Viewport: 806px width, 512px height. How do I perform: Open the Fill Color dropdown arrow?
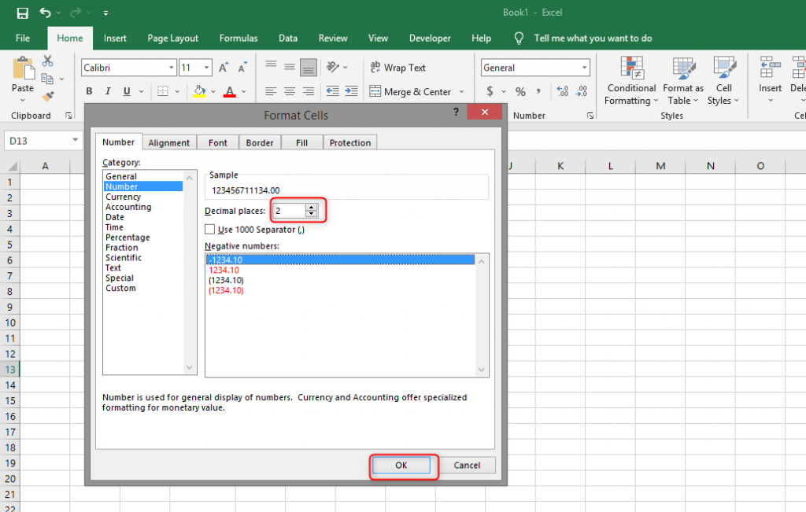click(213, 91)
